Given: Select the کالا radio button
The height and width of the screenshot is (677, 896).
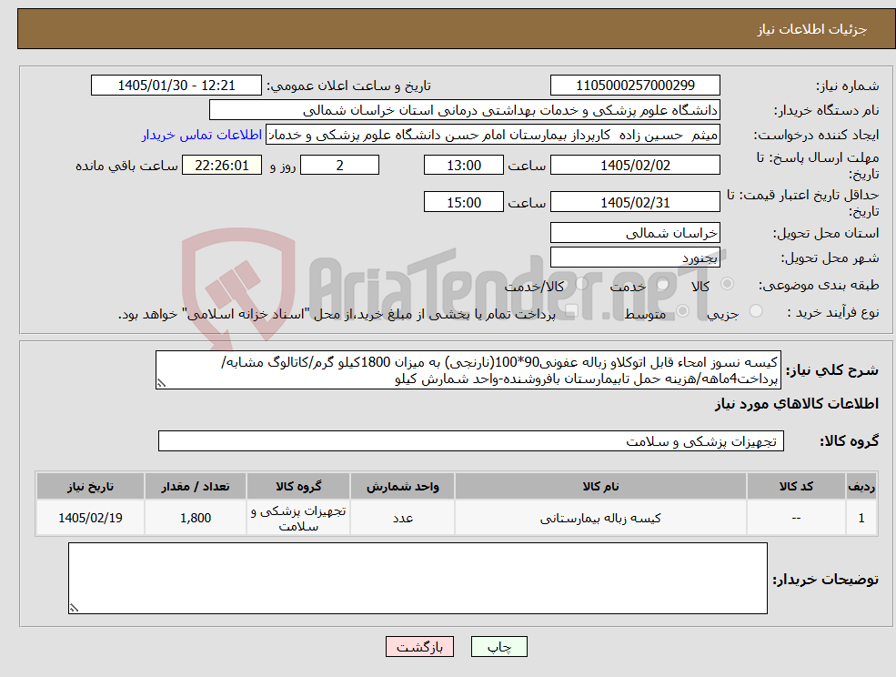Looking at the screenshot, I should coord(728,284).
